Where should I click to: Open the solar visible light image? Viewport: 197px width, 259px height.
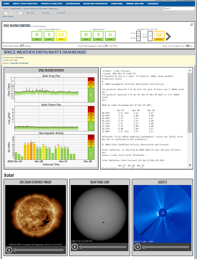tap(100, 214)
